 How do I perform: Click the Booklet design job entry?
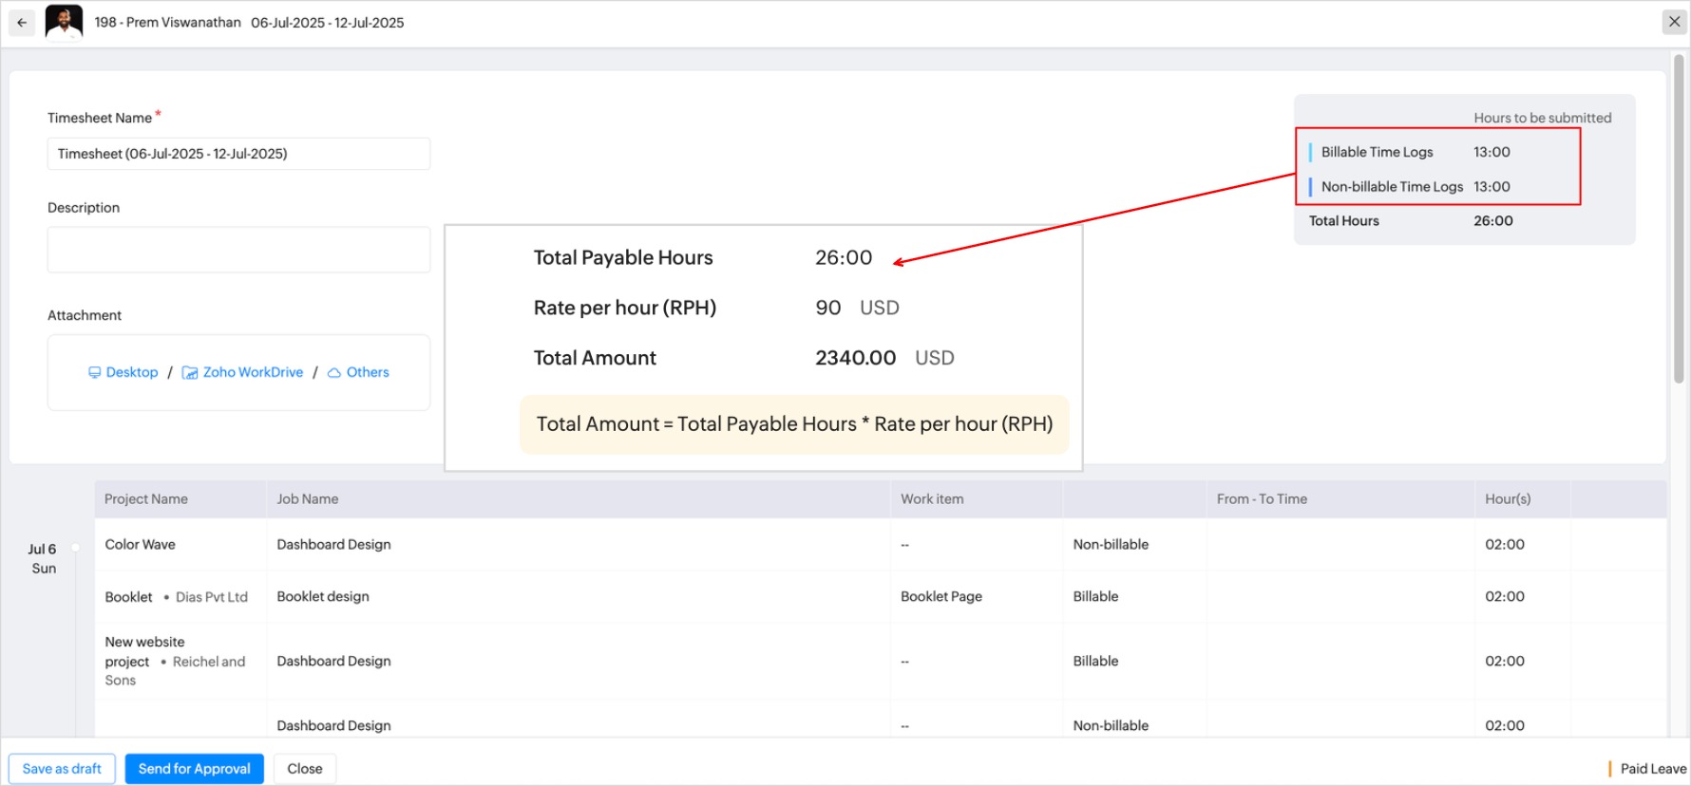323,597
